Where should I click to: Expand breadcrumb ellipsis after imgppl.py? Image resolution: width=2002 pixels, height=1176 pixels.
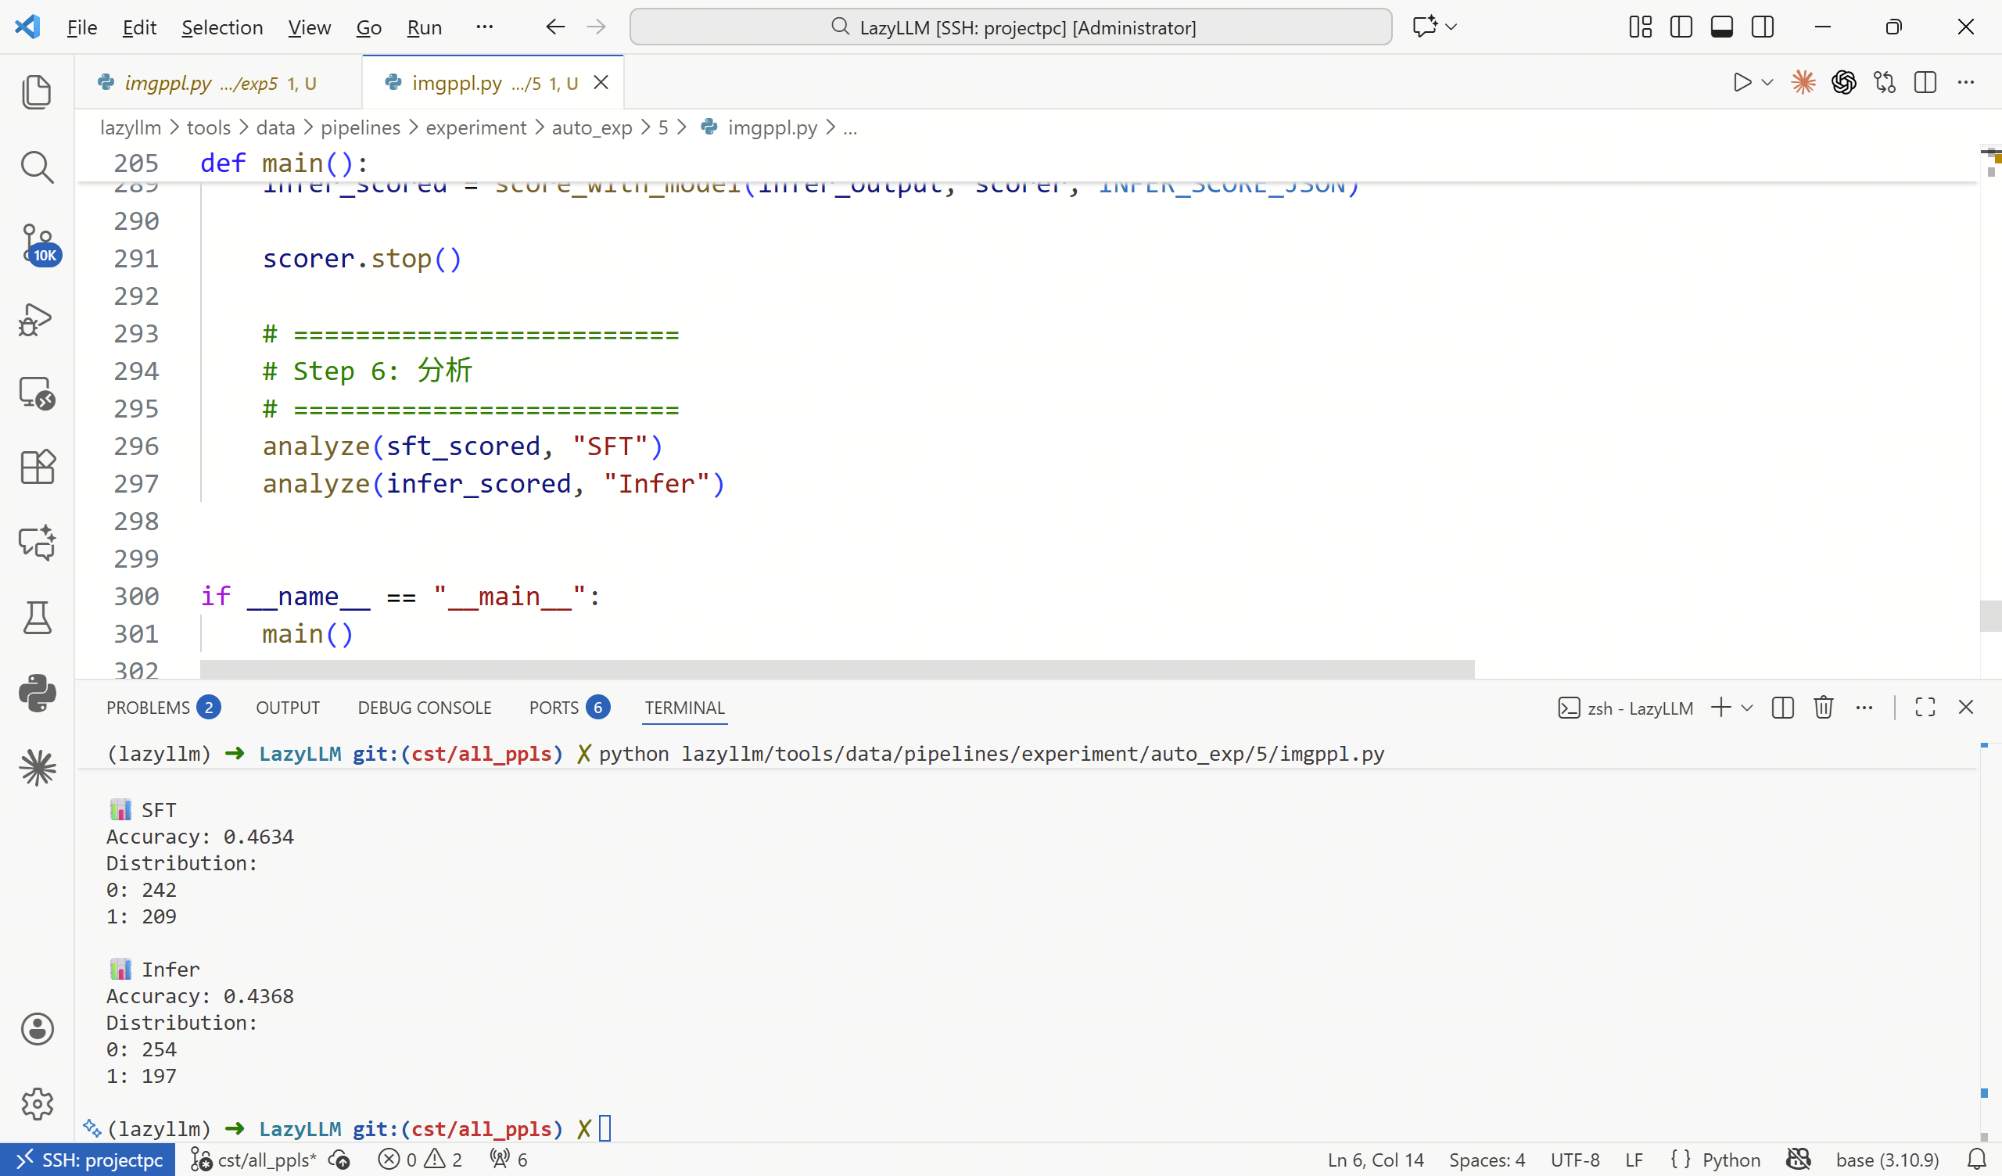(850, 128)
